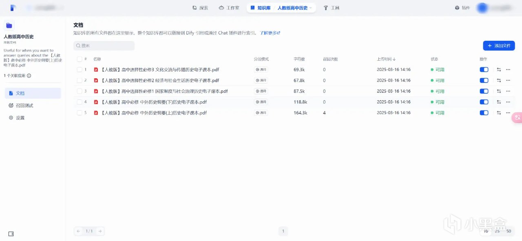Open the 工具 tools tab

(x=331, y=8)
